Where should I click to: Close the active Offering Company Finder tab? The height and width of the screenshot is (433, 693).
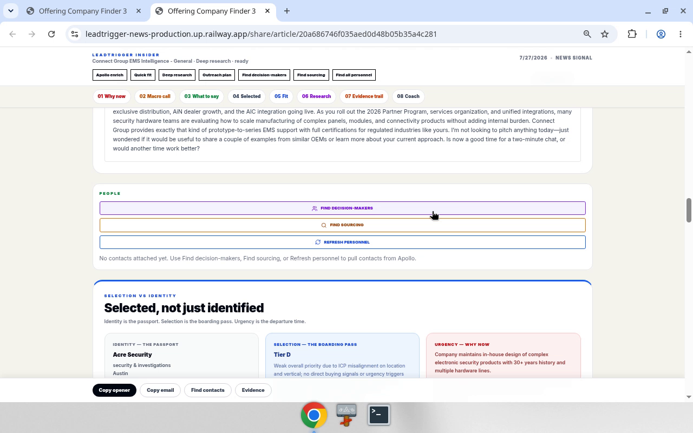tap(267, 11)
